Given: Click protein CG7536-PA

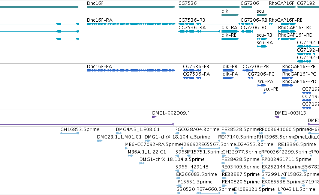Looking at the screenshot, I should point(192,78).
